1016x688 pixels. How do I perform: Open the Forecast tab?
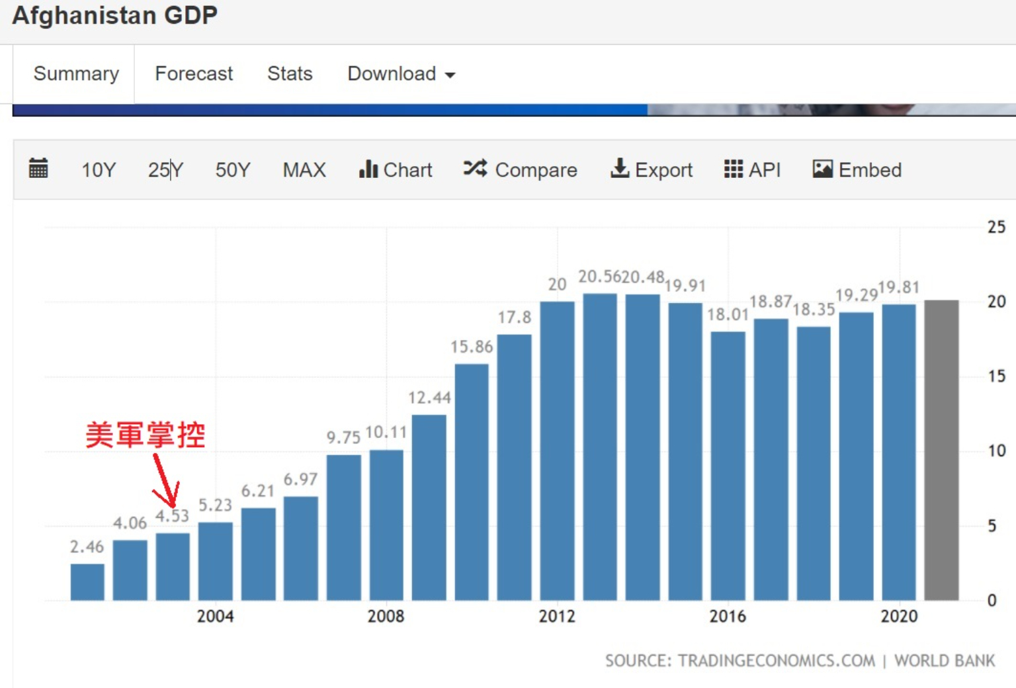tap(194, 73)
